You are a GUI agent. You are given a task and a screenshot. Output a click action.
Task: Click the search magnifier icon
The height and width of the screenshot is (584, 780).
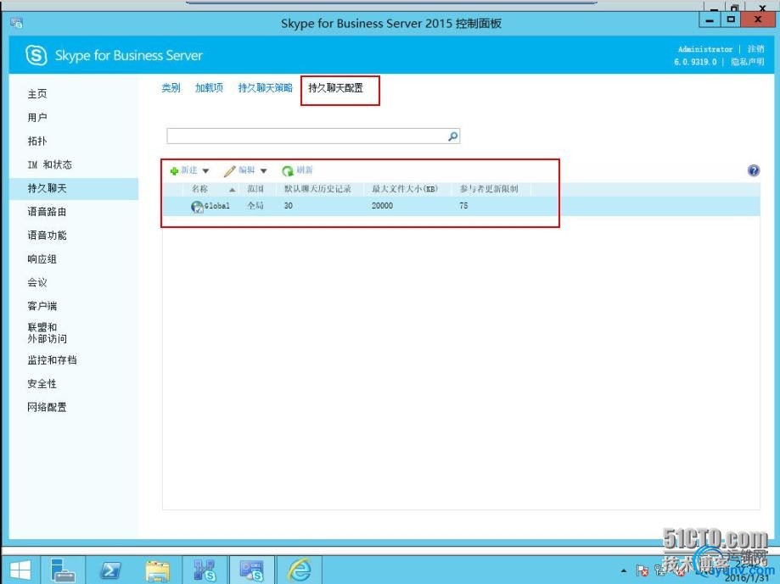pos(452,136)
